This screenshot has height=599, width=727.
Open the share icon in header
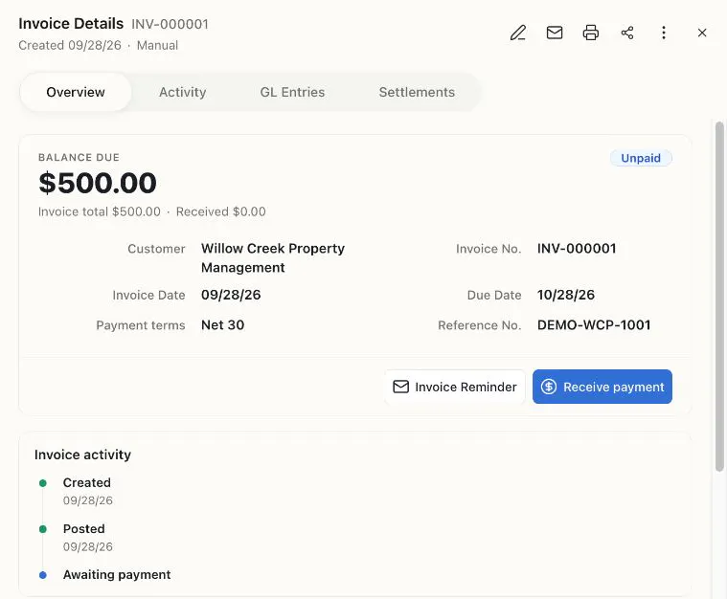tap(627, 33)
